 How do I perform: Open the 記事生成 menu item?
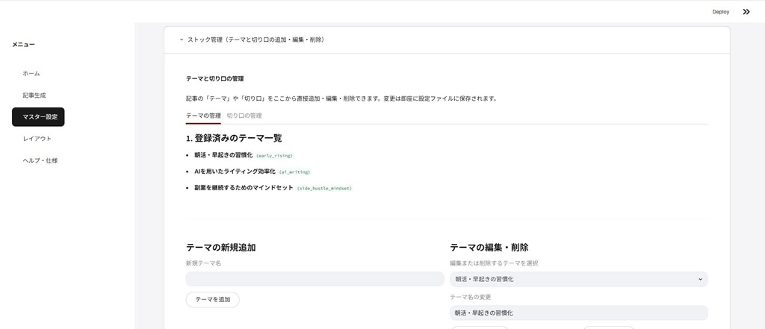pos(34,95)
